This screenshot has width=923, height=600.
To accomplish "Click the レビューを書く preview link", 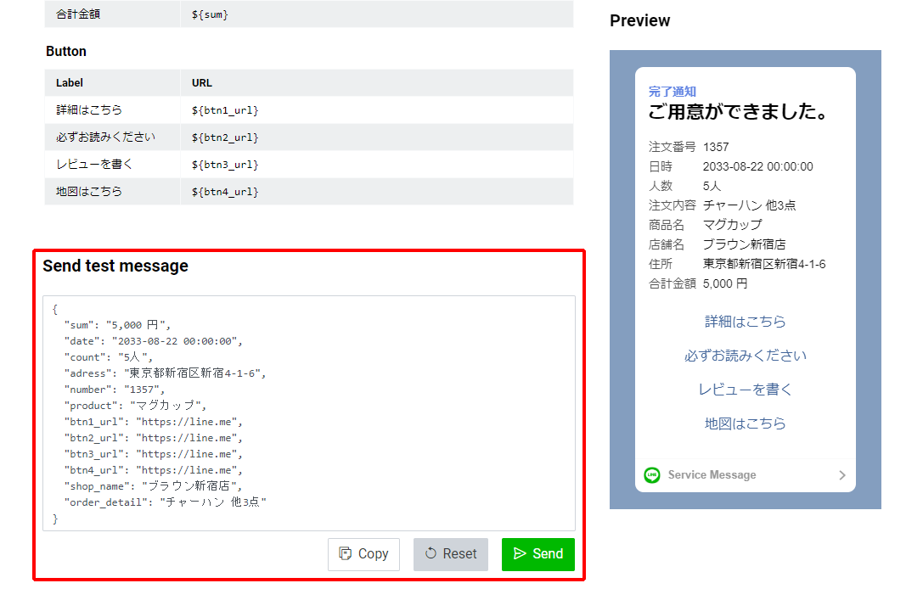I will pyautogui.click(x=745, y=390).
